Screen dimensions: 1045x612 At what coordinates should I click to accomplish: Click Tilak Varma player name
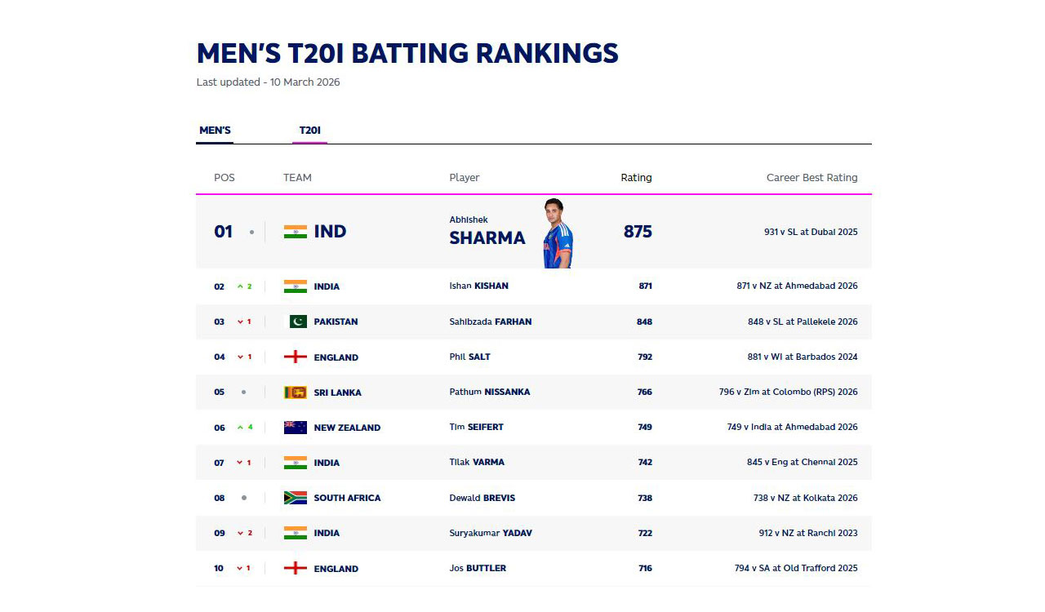pyautogui.click(x=477, y=463)
